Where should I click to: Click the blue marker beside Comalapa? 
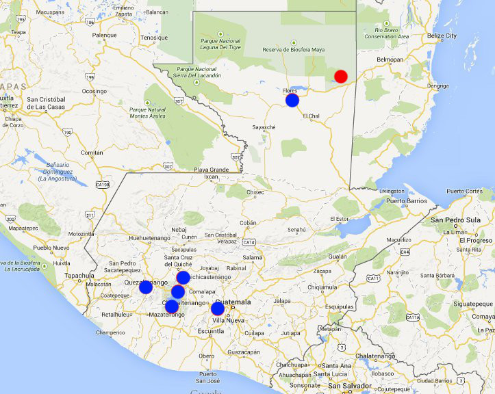coord(178,292)
